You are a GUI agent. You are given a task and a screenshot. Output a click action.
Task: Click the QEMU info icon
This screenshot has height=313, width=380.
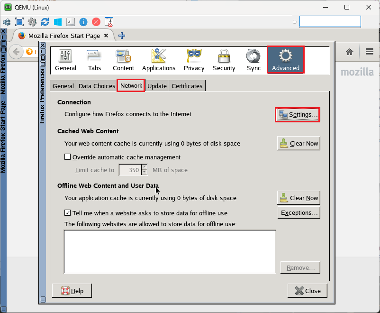click(83, 22)
